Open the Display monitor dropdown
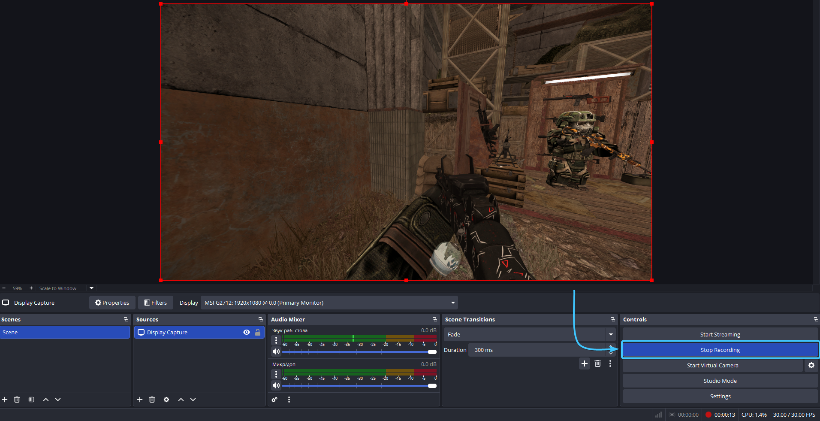Screen dimensions: 820x421 click(453, 303)
